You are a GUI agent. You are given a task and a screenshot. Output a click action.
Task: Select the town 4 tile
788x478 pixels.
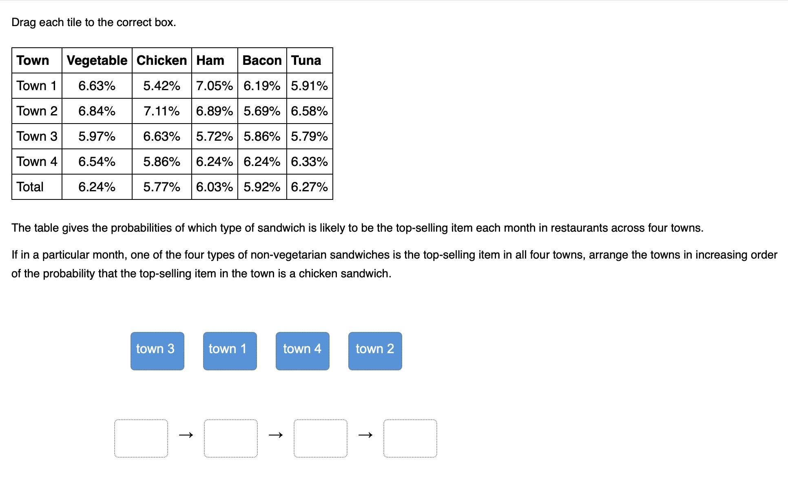(x=302, y=351)
